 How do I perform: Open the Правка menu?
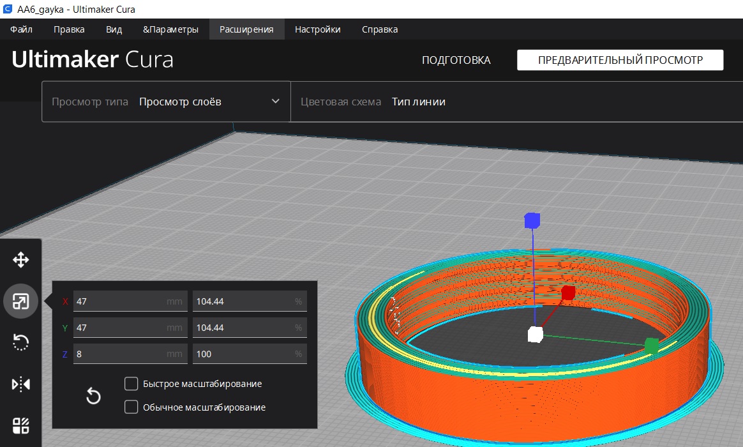pos(69,29)
